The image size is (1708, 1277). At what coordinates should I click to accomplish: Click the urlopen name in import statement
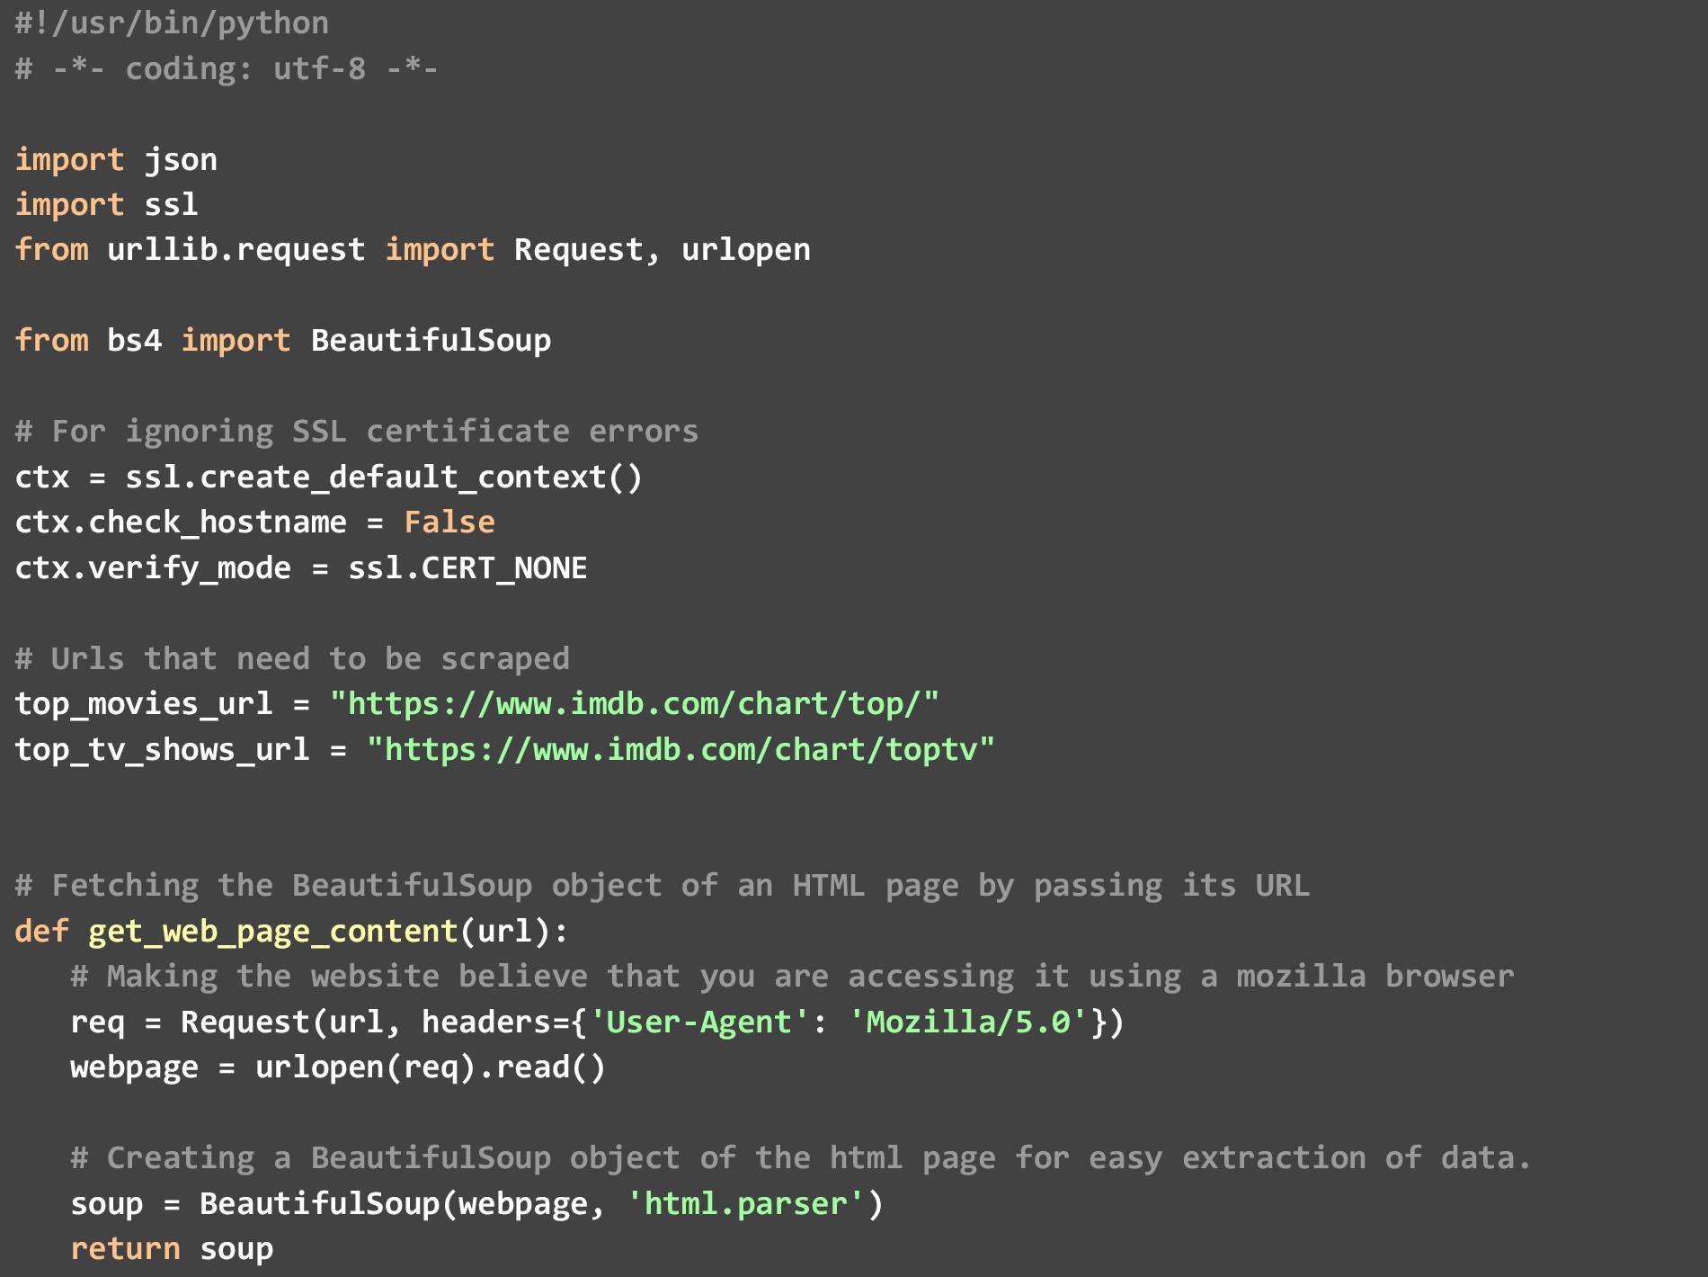point(745,249)
